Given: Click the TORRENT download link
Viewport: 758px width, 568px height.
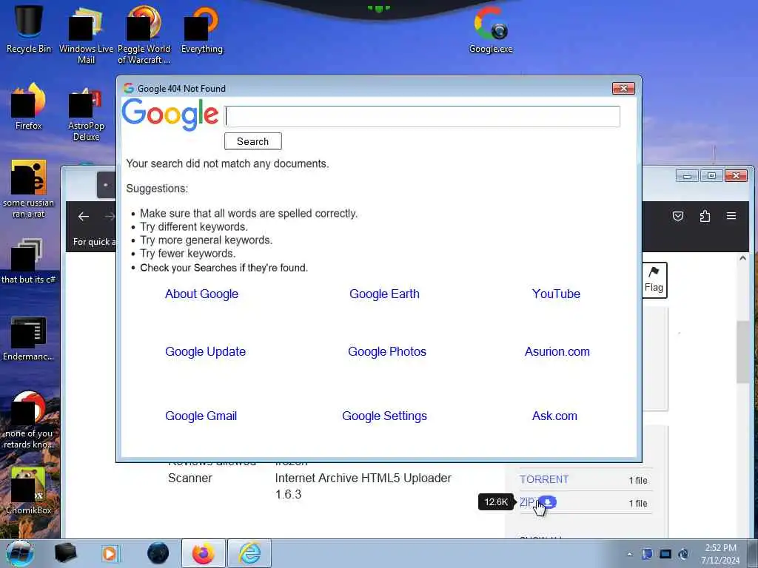Looking at the screenshot, I should click(x=544, y=479).
